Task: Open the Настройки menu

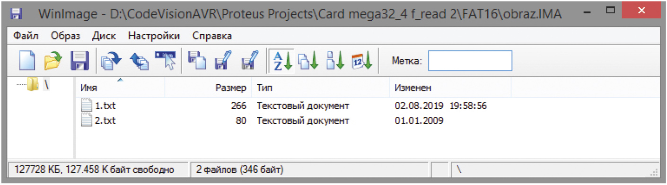Action: [x=154, y=36]
